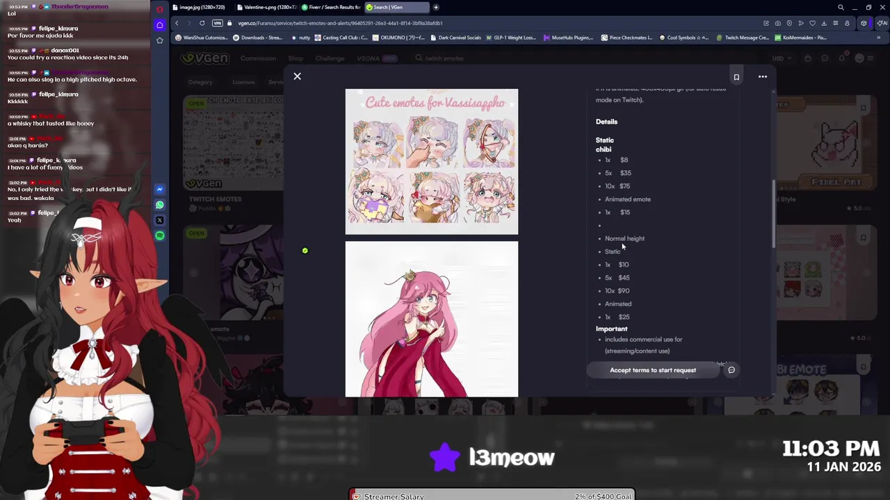The height and width of the screenshot is (500, 890).
Task: Open the extensions cube icon in toolbar
Action: coord(864,23)
